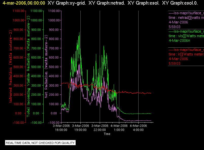Click the 4-Mar-2006 4:00:00 tick label
The height and width of the screenshot is (150, 204).
[x=138, y=128]
